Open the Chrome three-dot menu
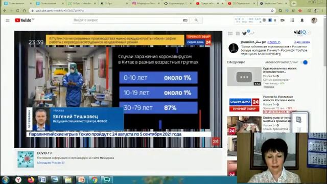This screenshot has height=184, width=327. pyautogui.click(x=322, y=10)
